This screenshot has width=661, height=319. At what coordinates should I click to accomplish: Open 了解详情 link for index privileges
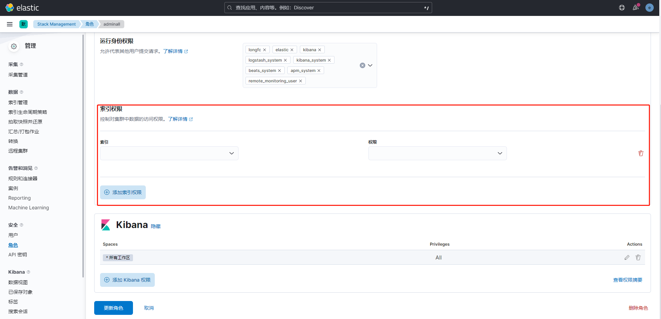click(180, 119)
